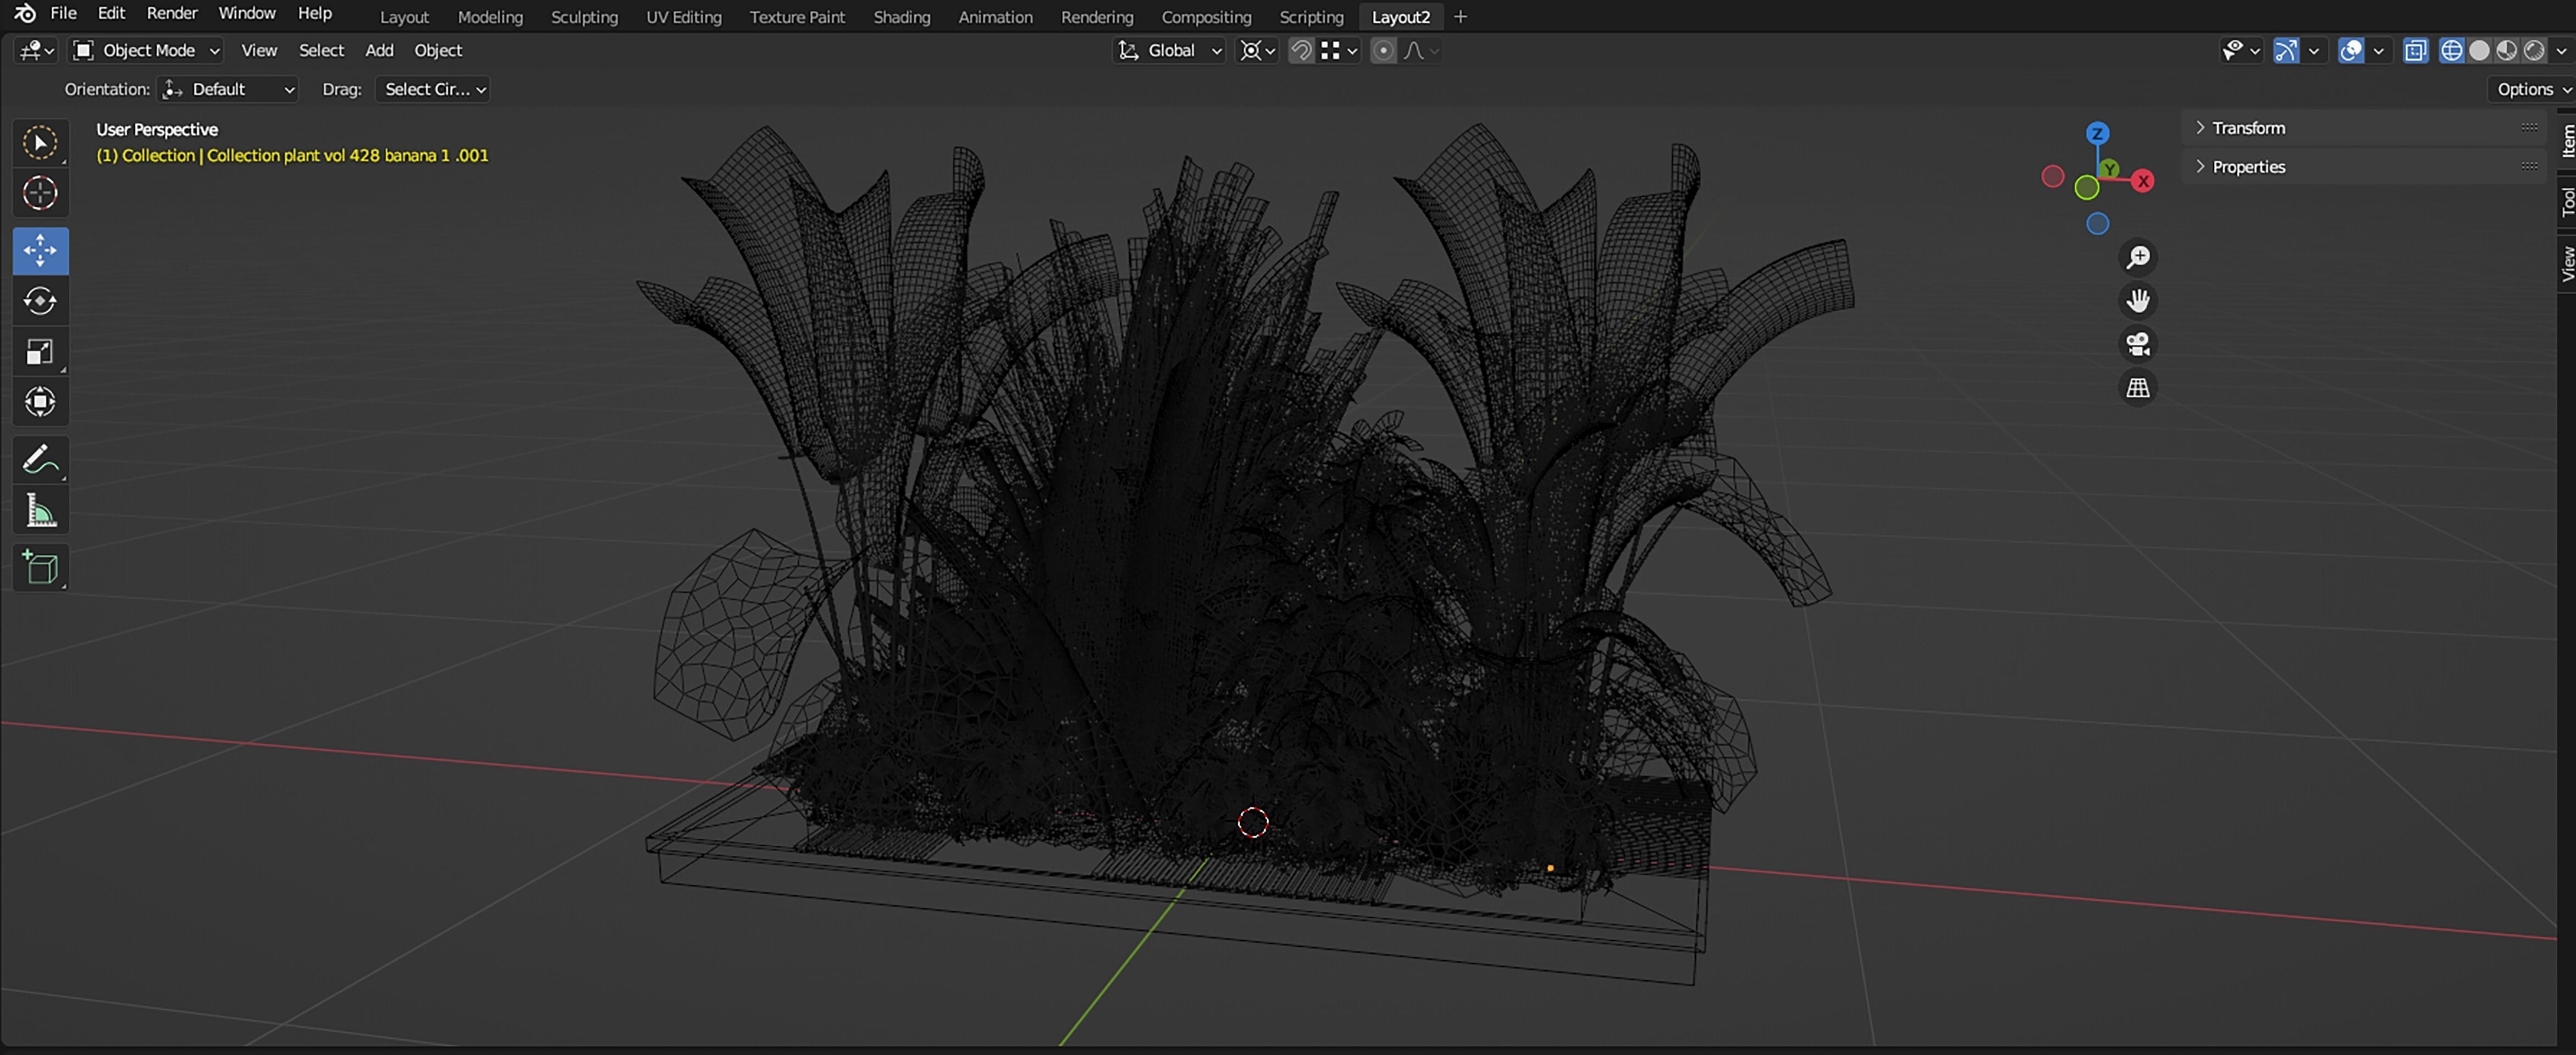The height and width of the screenshot is (1055, 2576).
Task: Click the negative Z axis gizmo circle
Action: [2098, 224]
